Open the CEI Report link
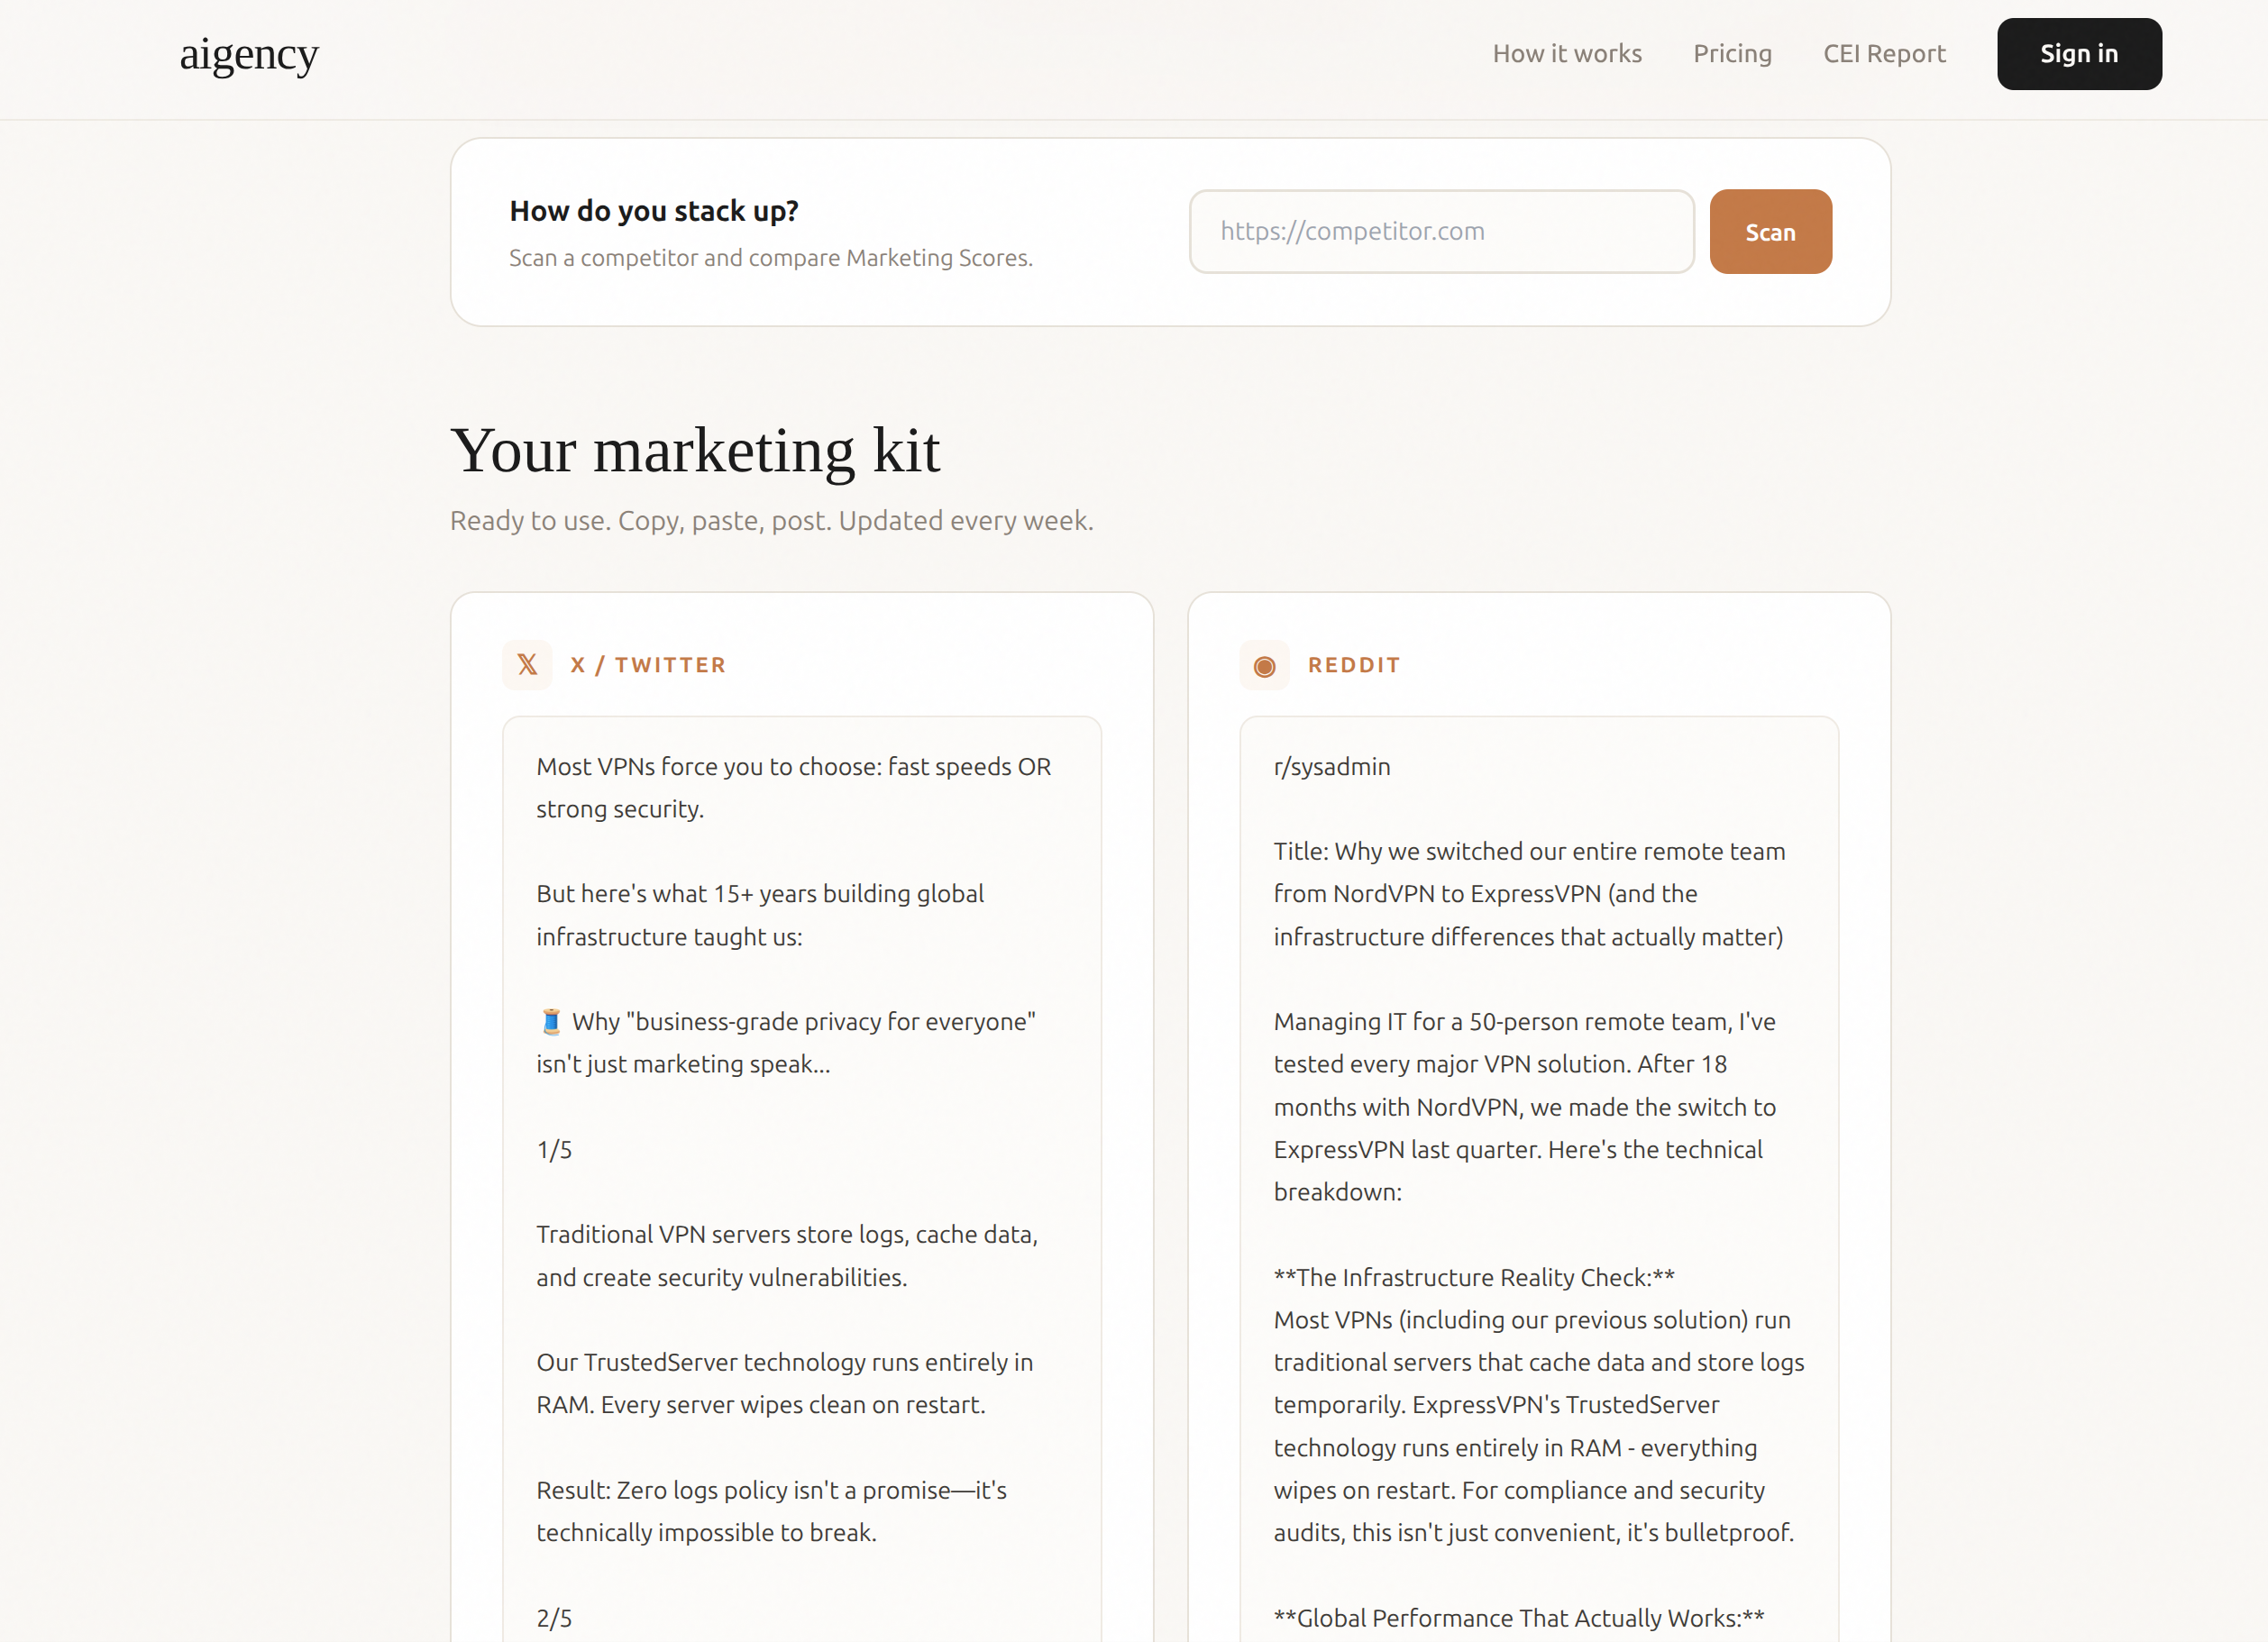 (x=1884, y=54)
